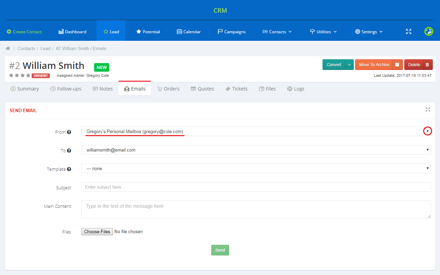Viewport: 440px width, 275px height.
Task: Click the Move To Archive button
Action: pyautogui.click(x=374, y=65)
